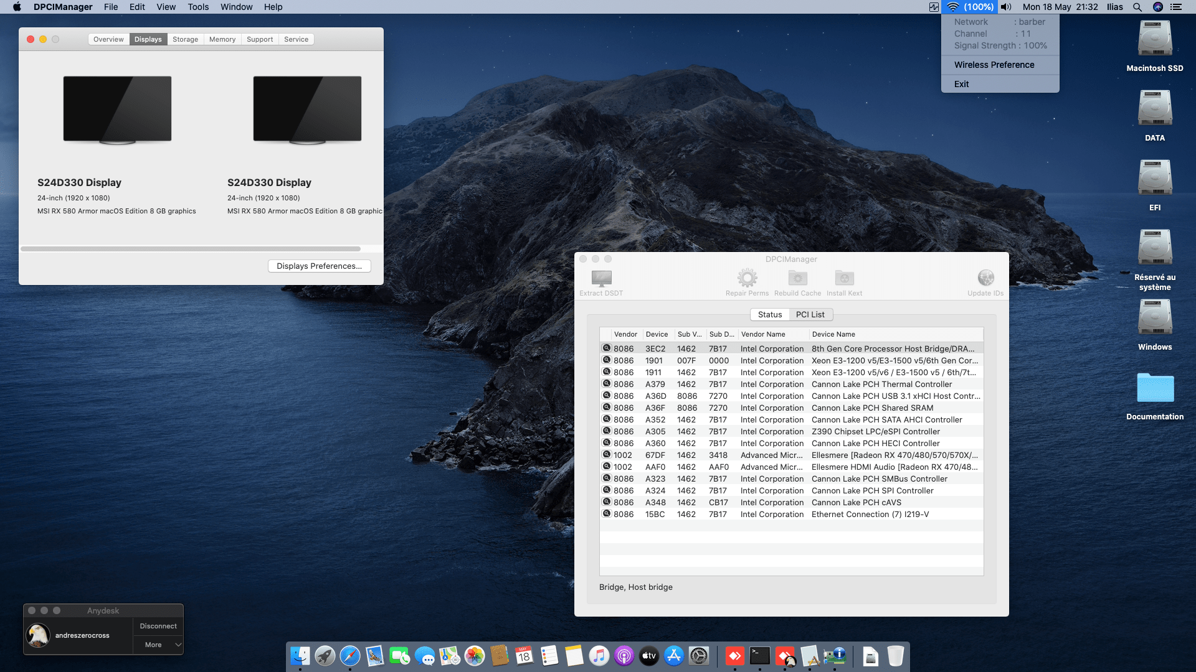This screenshot has height=672, width=1196.
Task: Open Messages from the Dock
Action: (x=425, y=656)
